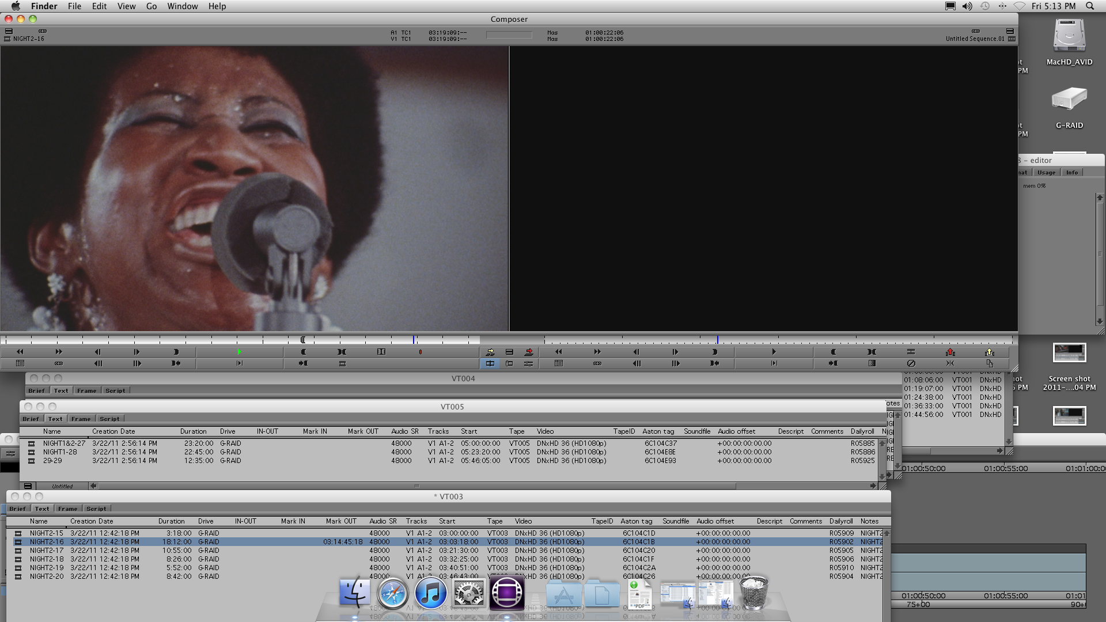
Task: Toggle the Gang icon above NIGHT2-16 clip name
Action: [43, 31]
